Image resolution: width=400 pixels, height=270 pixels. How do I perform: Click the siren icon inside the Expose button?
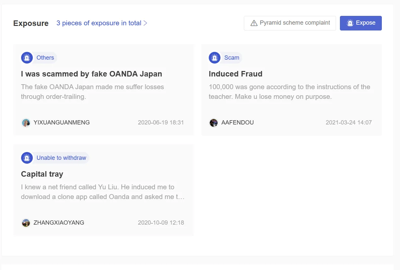pos(350,23)
